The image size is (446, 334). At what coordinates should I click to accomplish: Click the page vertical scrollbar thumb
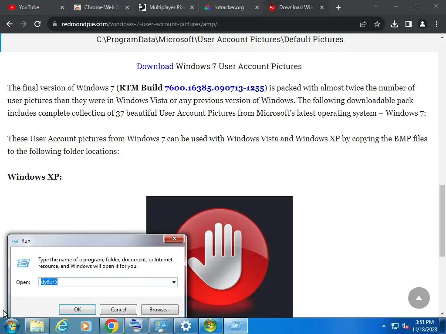coord(443,220)
